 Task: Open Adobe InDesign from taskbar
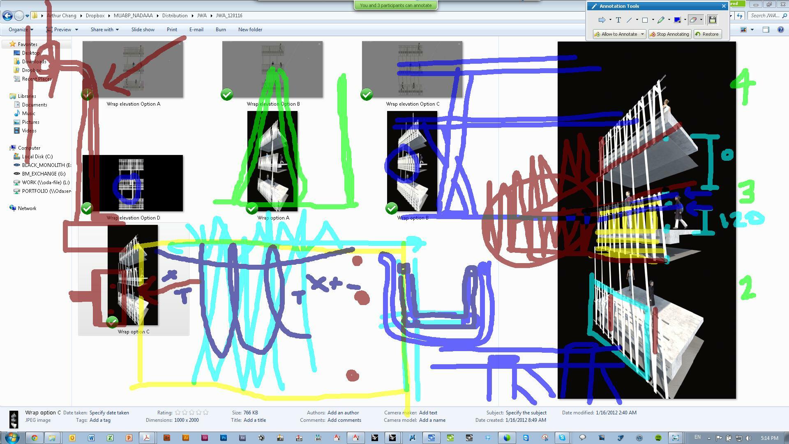[205, 438]
